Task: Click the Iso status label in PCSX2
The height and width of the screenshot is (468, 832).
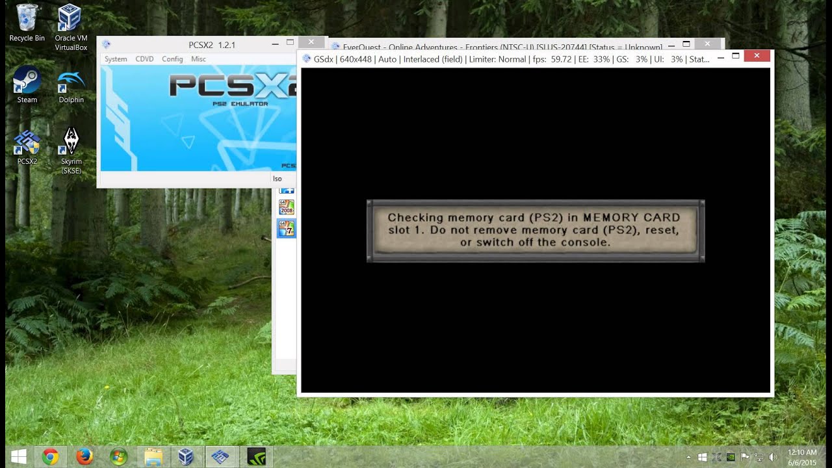Action: [278, 179]
